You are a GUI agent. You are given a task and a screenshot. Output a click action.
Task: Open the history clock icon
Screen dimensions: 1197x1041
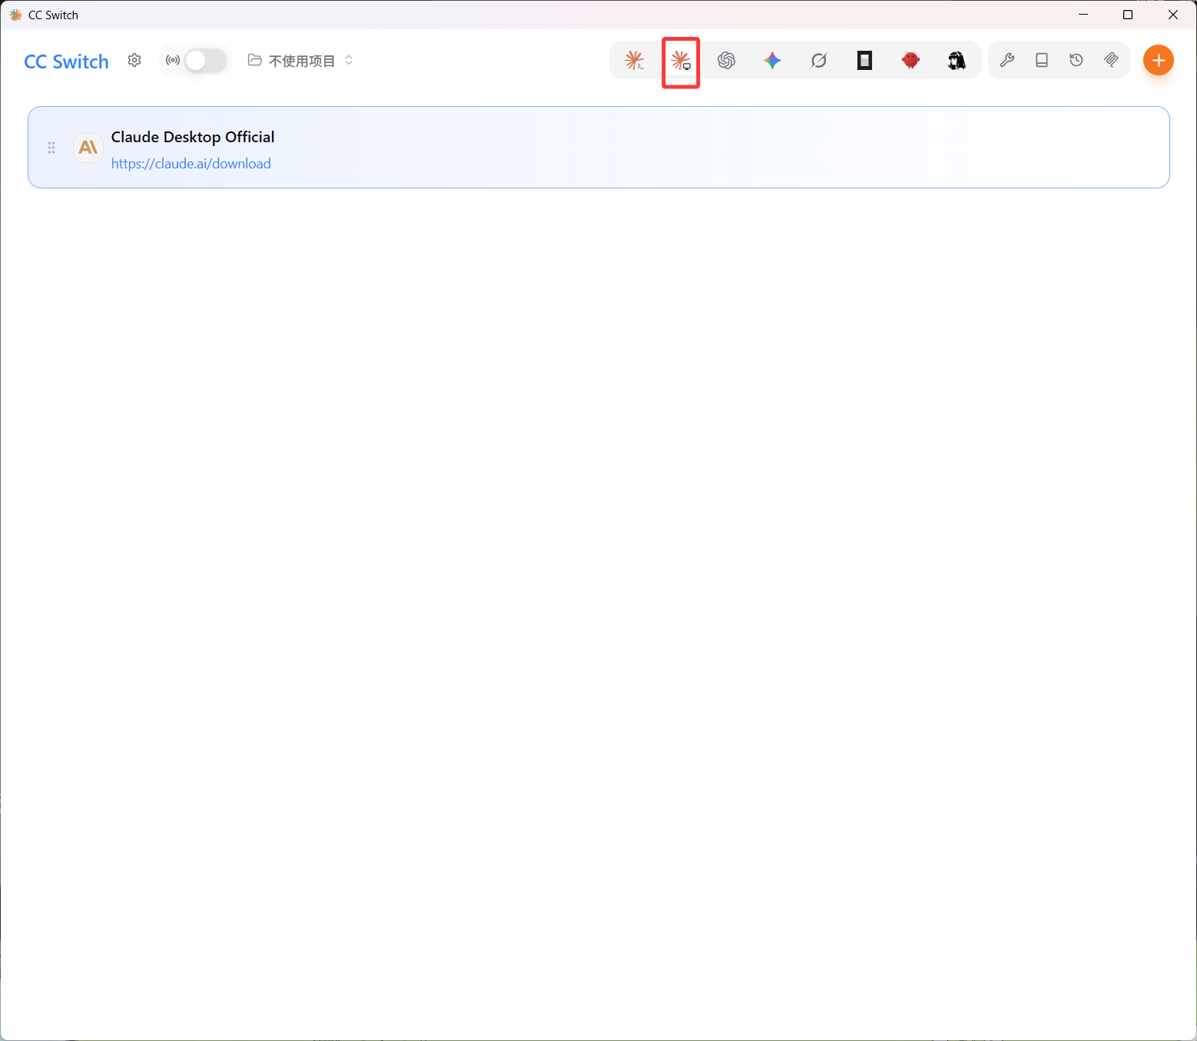pyautogui.click(x=1076, y=60)
